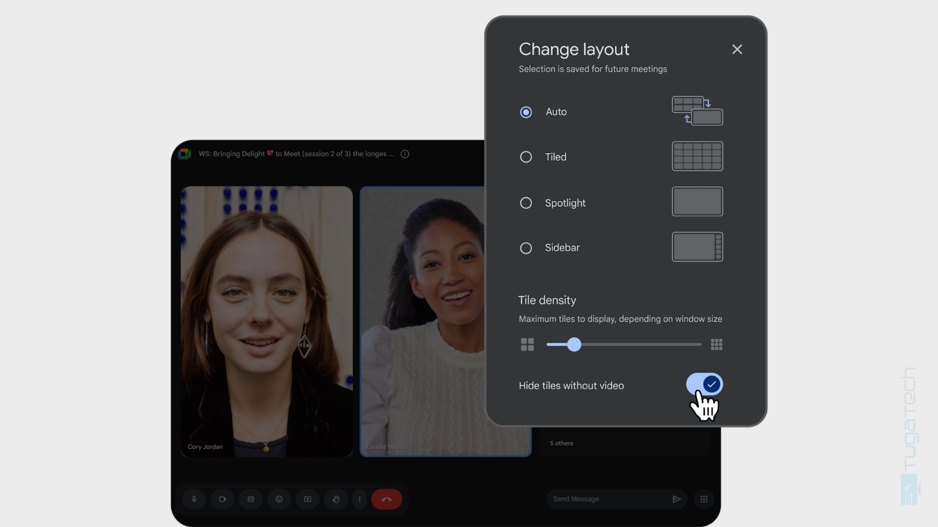The height and width of the screenshot is (527, 938).
Task: Click the 'Spotlight' layout label
Action: 565,203
